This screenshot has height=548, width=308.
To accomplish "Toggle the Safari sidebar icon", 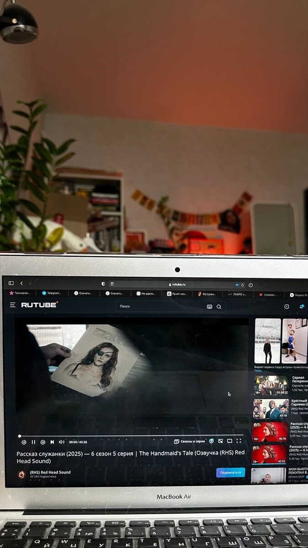I will tap(11, 283).
